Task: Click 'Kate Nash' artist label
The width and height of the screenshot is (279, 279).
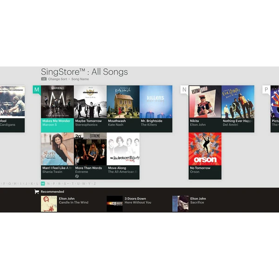Action: pos(116,125)
